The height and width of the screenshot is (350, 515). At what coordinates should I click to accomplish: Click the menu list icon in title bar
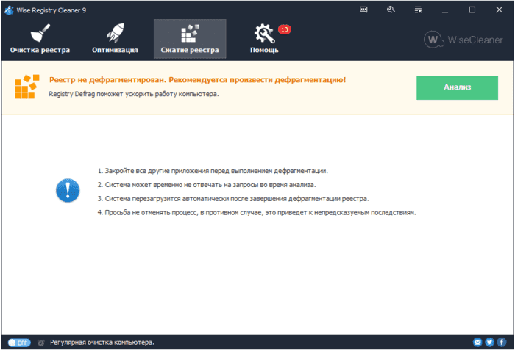[418, 10]
